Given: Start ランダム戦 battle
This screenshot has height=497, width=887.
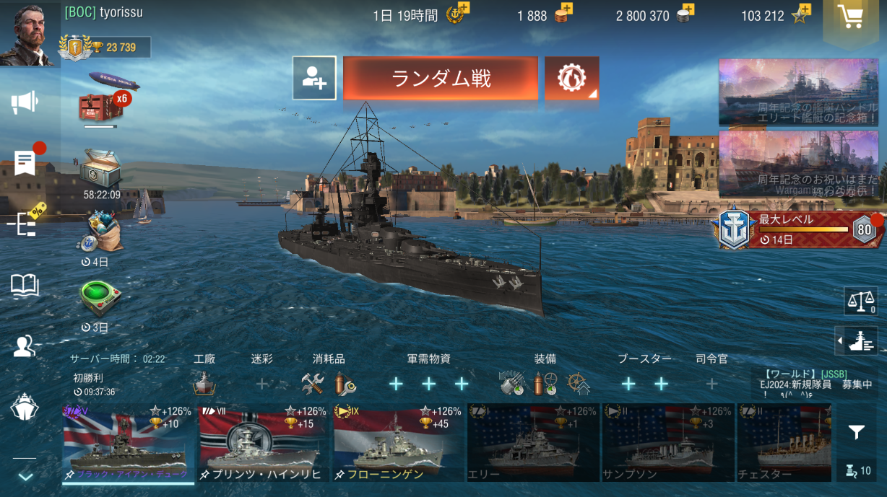Looking at the screenshot, I should [x=441, y=78].
